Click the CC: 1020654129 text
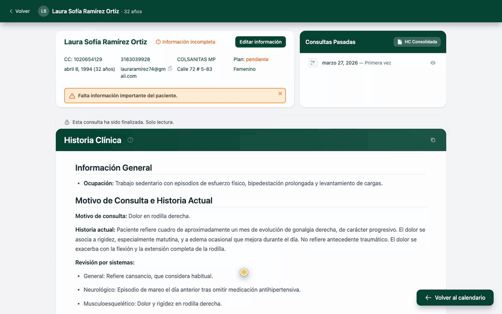This screenshot has width=502, height=314. click(x=83, y=59)
